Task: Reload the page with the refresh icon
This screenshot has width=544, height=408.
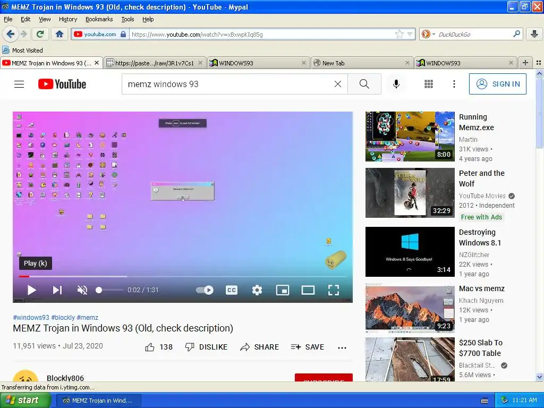Action: point(40,34)
